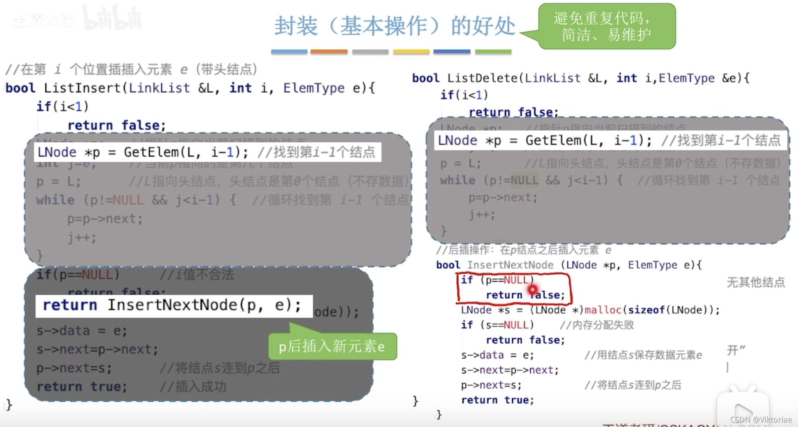
Task: Select the comment "//插入成功"
Action: pos(193,386)
